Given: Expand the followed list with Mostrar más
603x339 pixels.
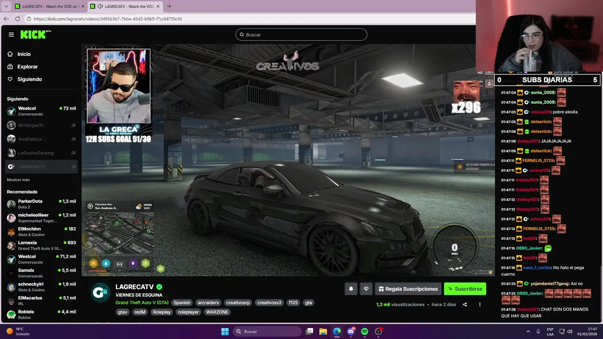Looking at the screenshot, I should click(18, 180).
